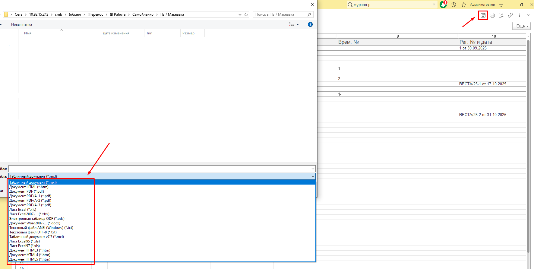Select the cell 'ВЕСТА/25-1 от 17.10.2025'

pyautogui.click(x=492, y=84)
